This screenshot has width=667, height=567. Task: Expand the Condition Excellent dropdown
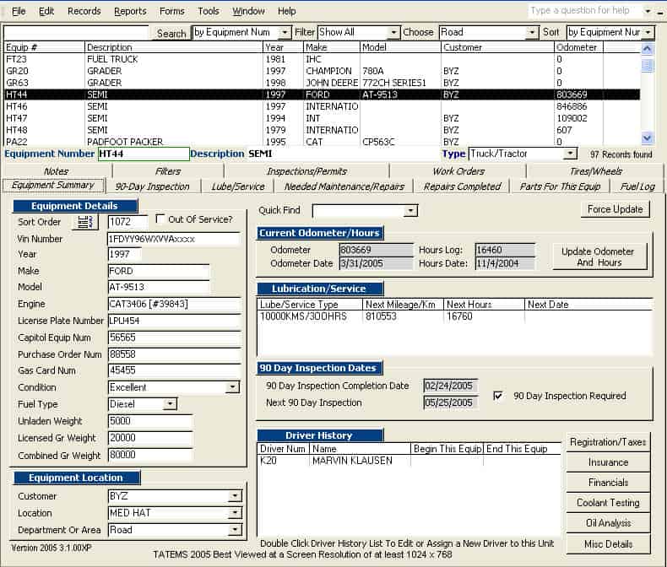pos(232,387)
